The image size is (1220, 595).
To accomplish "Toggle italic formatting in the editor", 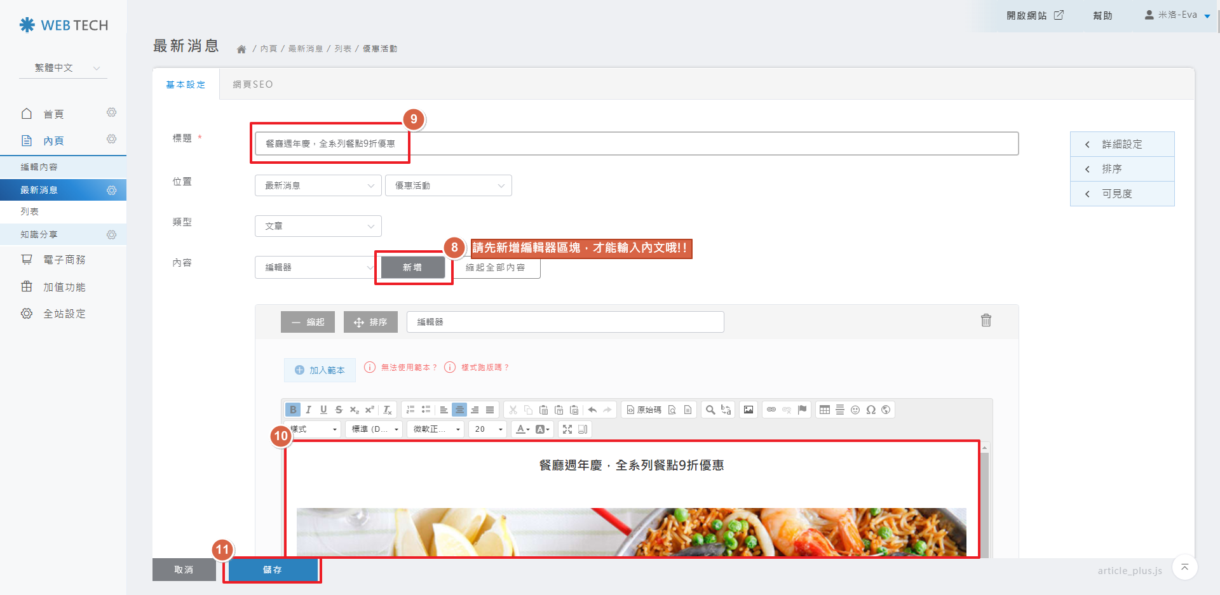I will (308, 410).
